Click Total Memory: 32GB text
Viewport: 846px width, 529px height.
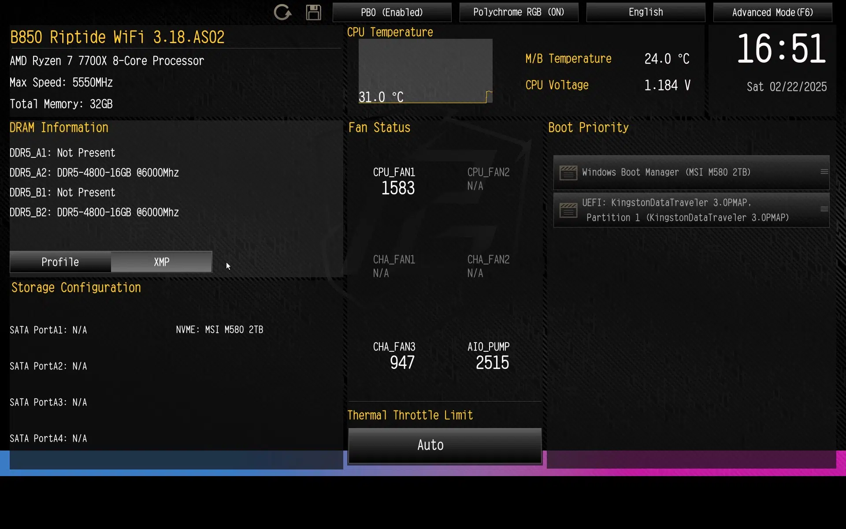61,104
